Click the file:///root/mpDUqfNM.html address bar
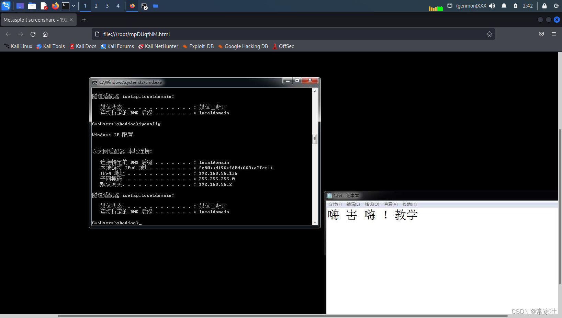This screenshot has height=318, width=562. coord(293,34)
